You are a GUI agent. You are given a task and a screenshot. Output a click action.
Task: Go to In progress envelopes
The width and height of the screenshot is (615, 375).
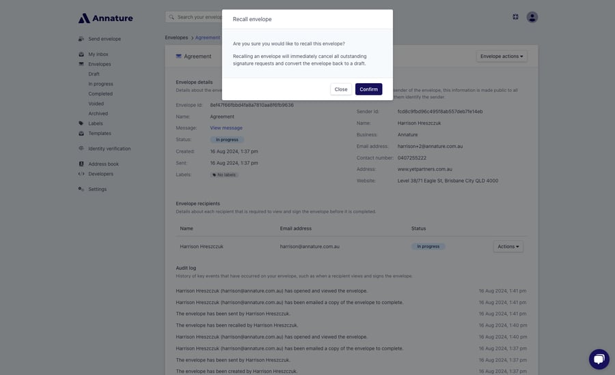click(x=100, y=84)
